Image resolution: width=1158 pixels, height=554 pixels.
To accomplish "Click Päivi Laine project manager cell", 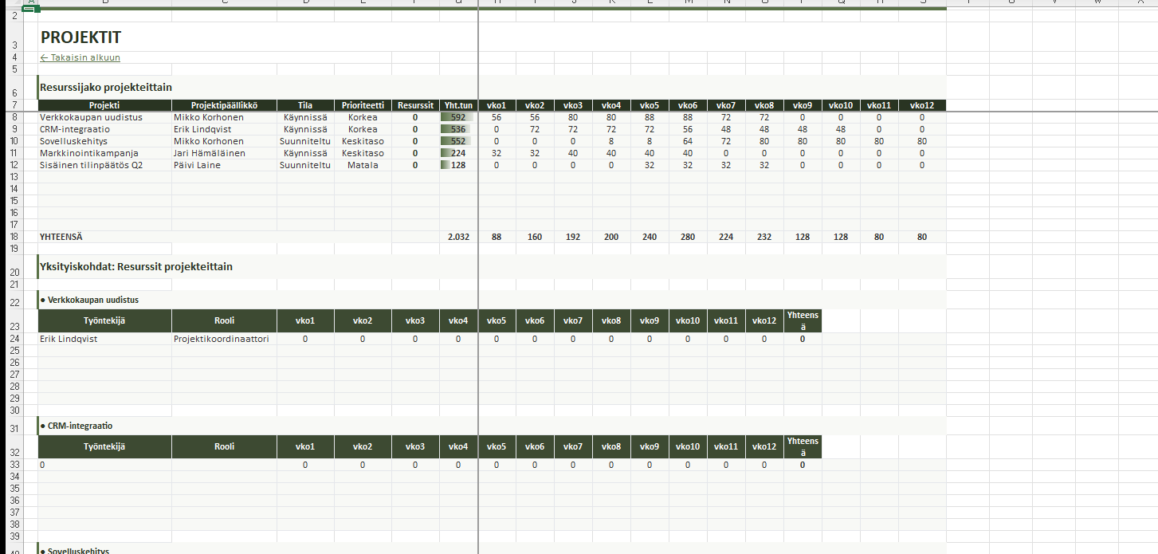I will pyautogui.click(x=197, y=165).
